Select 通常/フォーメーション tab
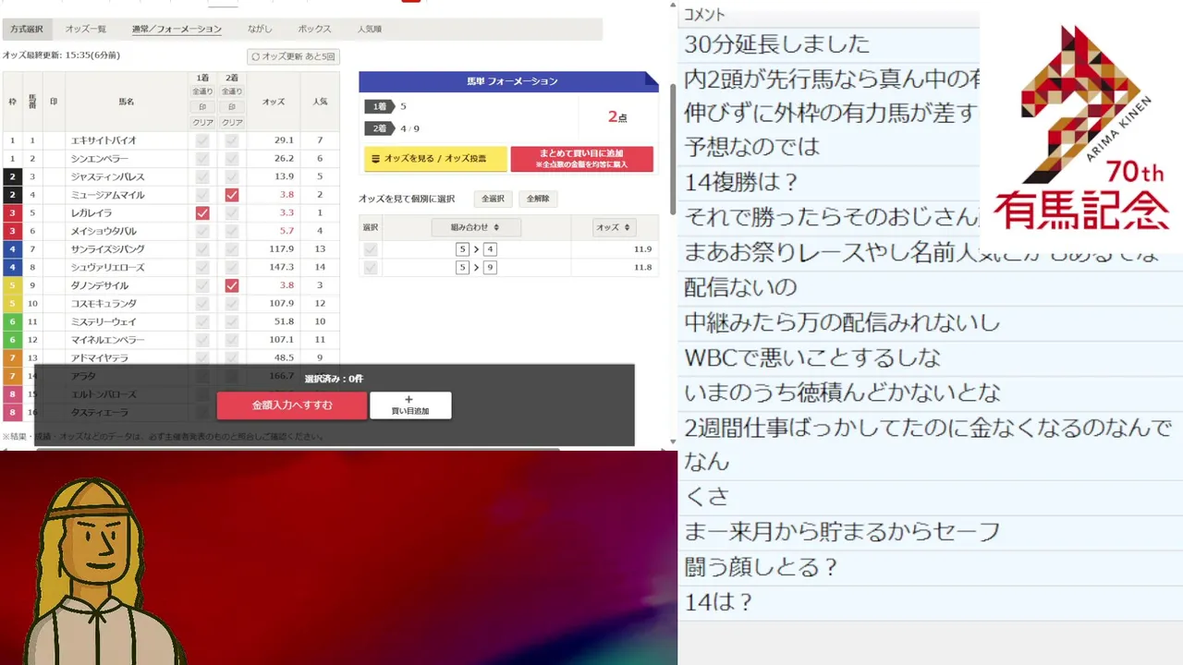This screenshot has width=1183, height=665. click(177, 30)
